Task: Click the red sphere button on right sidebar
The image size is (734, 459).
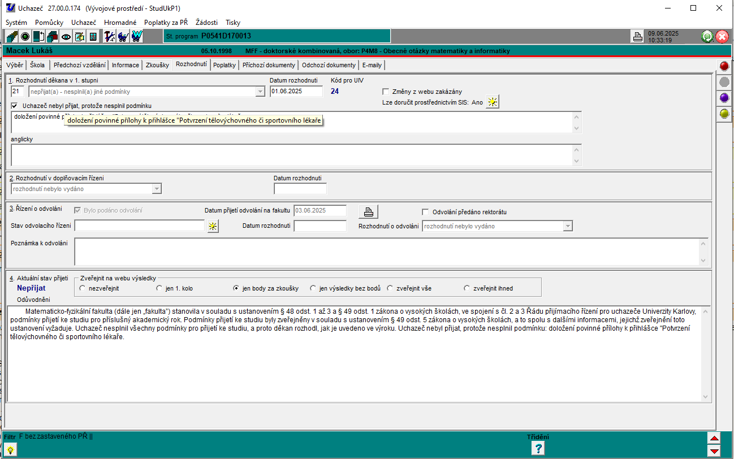Action: 724,66
